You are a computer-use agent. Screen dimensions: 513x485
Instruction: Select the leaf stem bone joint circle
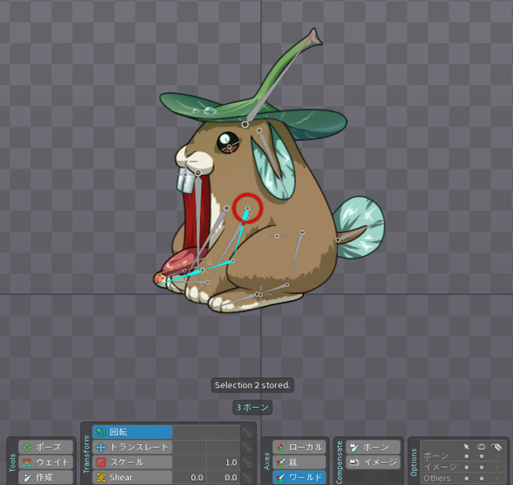click(245, 124)
